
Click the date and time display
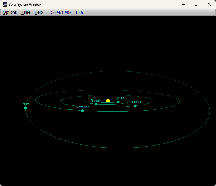67,13
